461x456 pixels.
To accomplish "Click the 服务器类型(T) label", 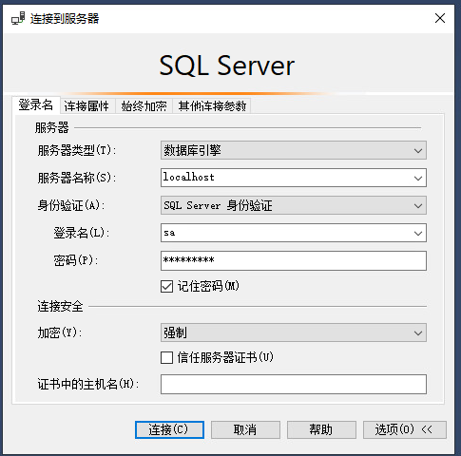I will click(77, 150).
